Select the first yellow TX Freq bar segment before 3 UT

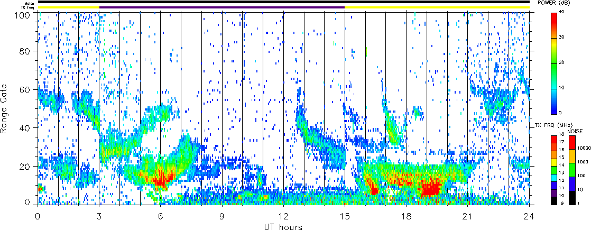pyautogui.click(x=69, y=7)
